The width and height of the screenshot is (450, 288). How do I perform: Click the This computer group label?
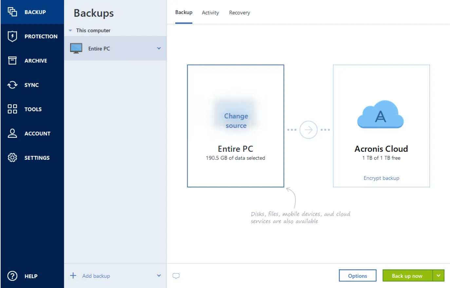pos(93,30)
